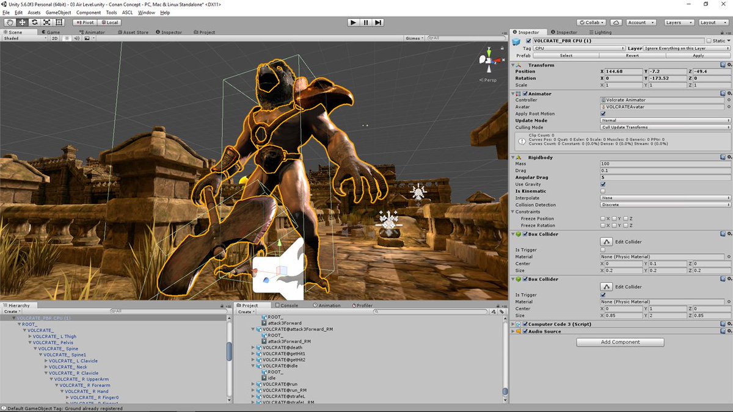Open Interpolate dropdown
Viewport: 733px width, 412px height.
point(666,198)
